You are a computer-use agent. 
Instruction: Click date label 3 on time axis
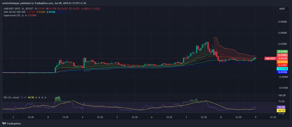48,117
